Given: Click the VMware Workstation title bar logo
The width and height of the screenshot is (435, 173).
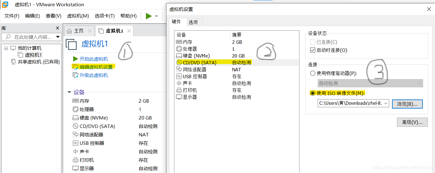Looking at the screenshot, I should (x=5, y=4).
